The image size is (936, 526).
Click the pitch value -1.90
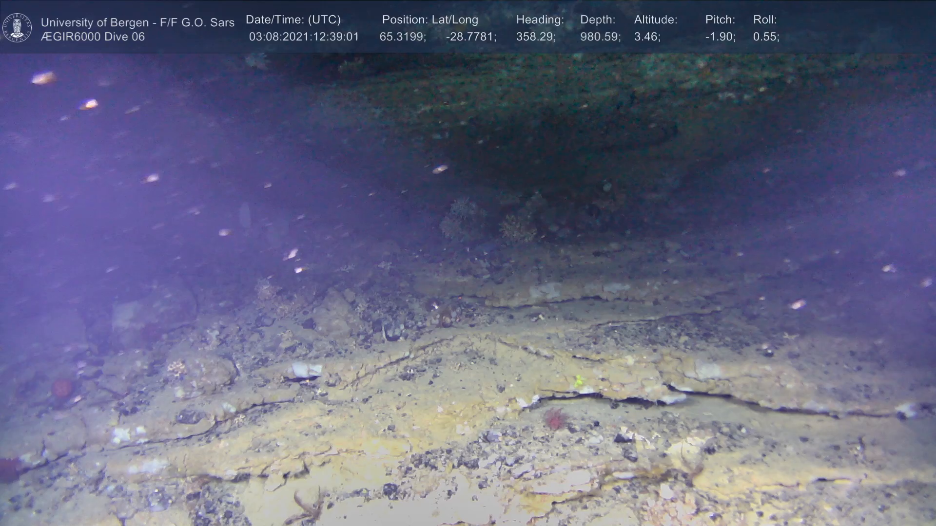[720, 37]
